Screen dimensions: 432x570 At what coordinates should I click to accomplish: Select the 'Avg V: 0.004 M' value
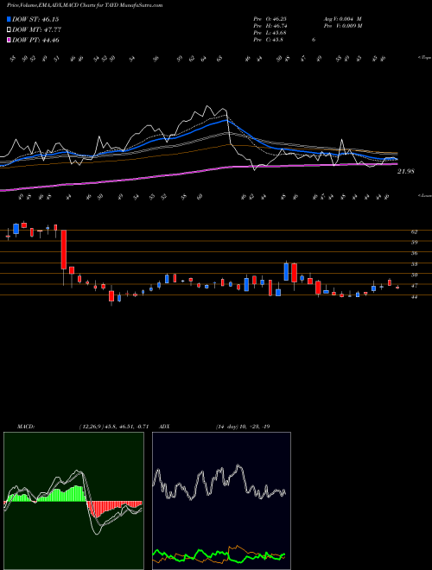pos(342,19)
